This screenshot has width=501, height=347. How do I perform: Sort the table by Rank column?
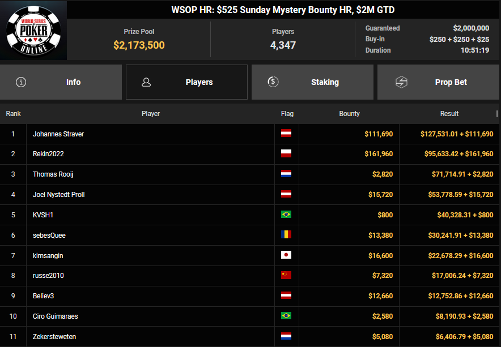[13, 114]
